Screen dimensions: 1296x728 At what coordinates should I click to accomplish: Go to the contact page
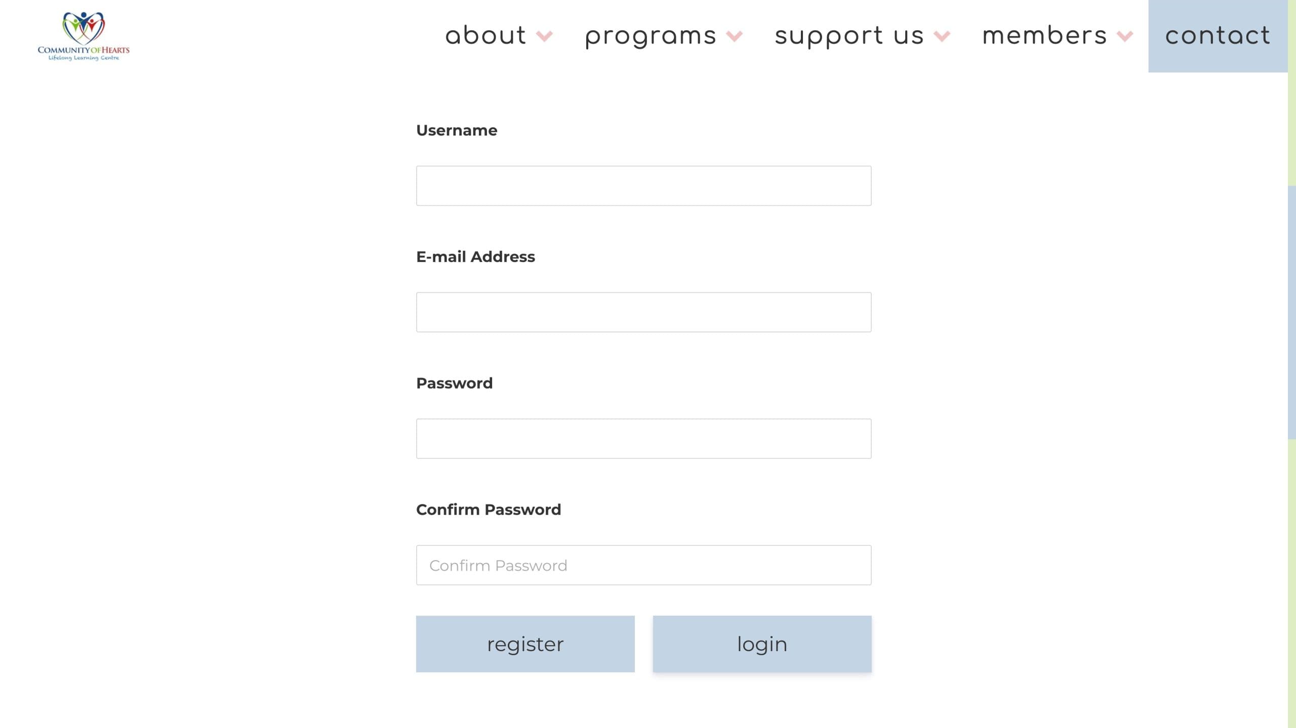(x=1218, y=36)
